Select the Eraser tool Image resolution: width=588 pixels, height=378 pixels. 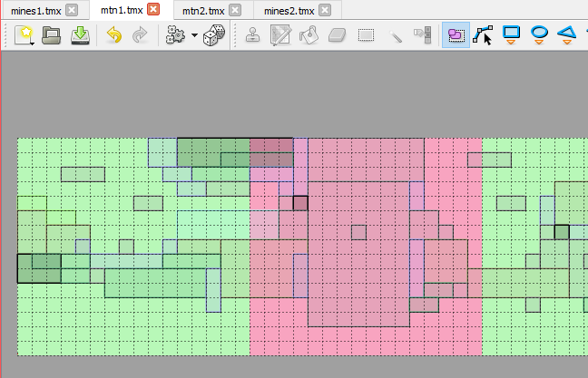[x=338, y=35]
